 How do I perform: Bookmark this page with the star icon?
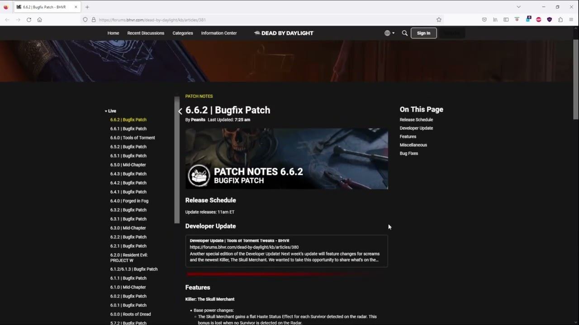click(439, 20)
